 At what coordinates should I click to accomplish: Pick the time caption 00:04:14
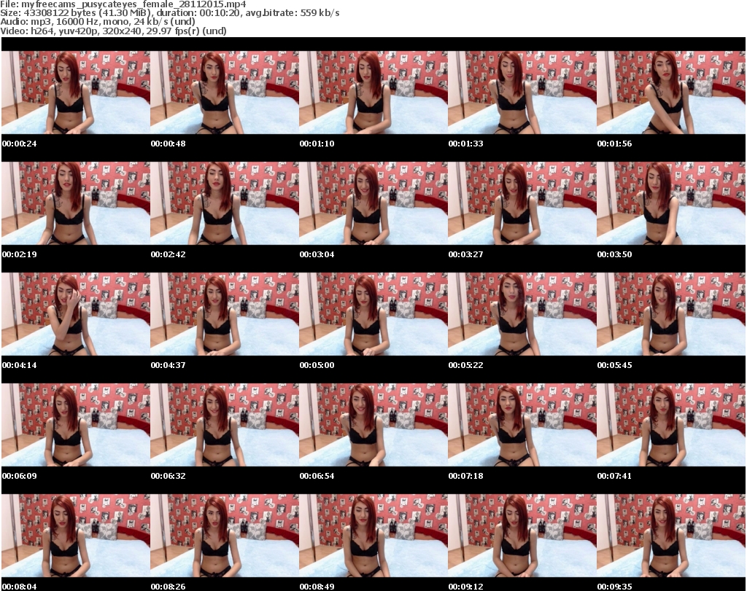(x=20, y=365)
